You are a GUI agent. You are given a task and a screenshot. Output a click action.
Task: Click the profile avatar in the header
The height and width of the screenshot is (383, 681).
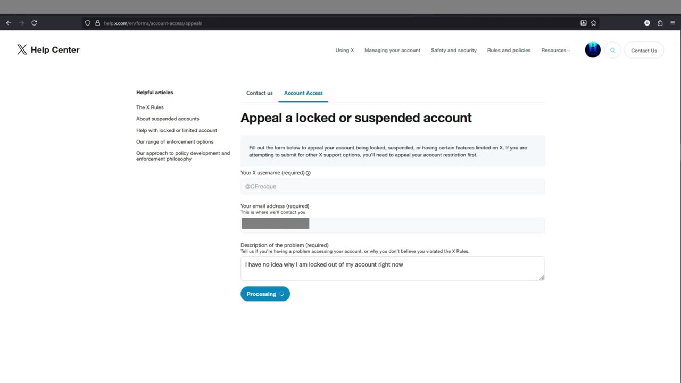coord(593,50)
